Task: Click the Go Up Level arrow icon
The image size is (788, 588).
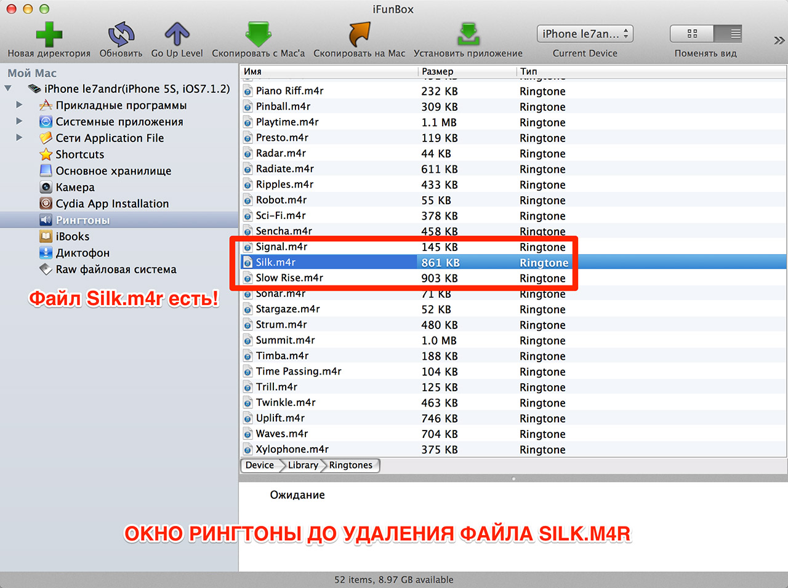Action: [177, 34]
